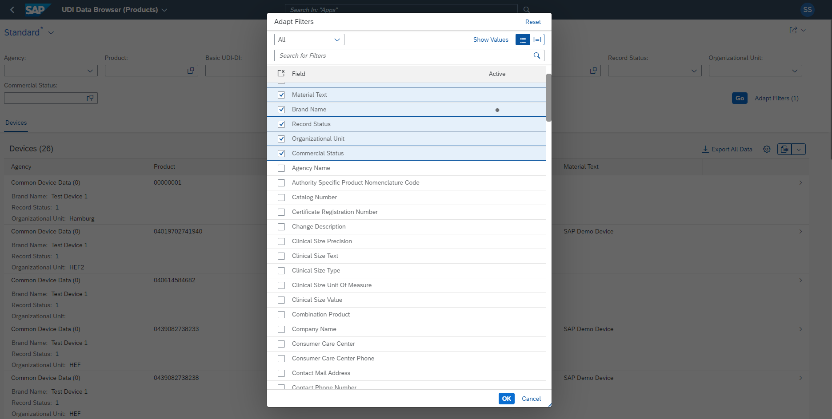This screenshot has height=419, width=832.
Task: Uncheck Record Status filter checkbox
Action: tap(281, 124)
